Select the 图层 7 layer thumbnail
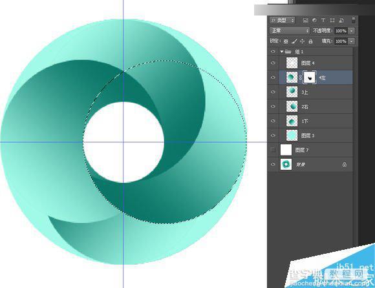Screen dimensions: 375x288 pos(286,150)
